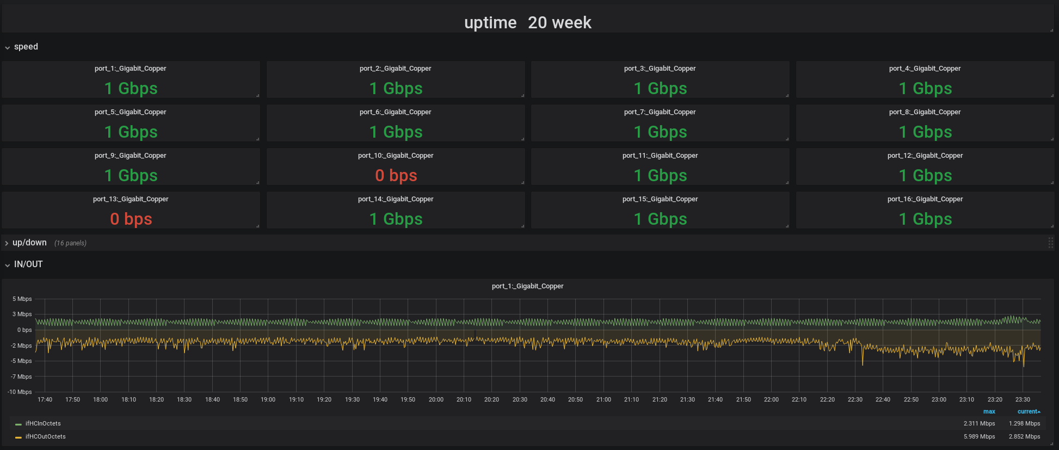The image size is (1059, 450).
Task: Click resize handle of port_13 speed panel
Action: pyautogui.click(x=257, y=226)
